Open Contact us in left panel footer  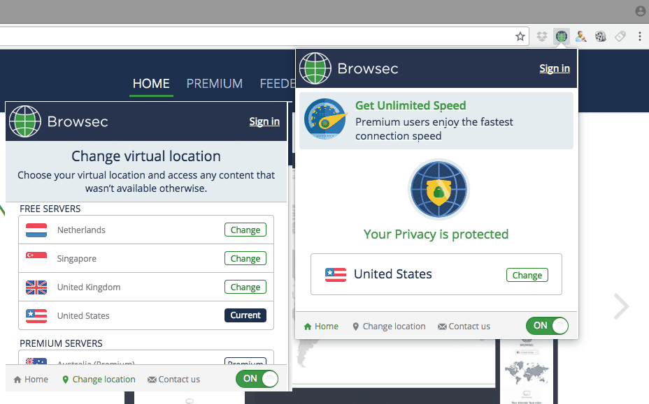(x=174, y=379)
